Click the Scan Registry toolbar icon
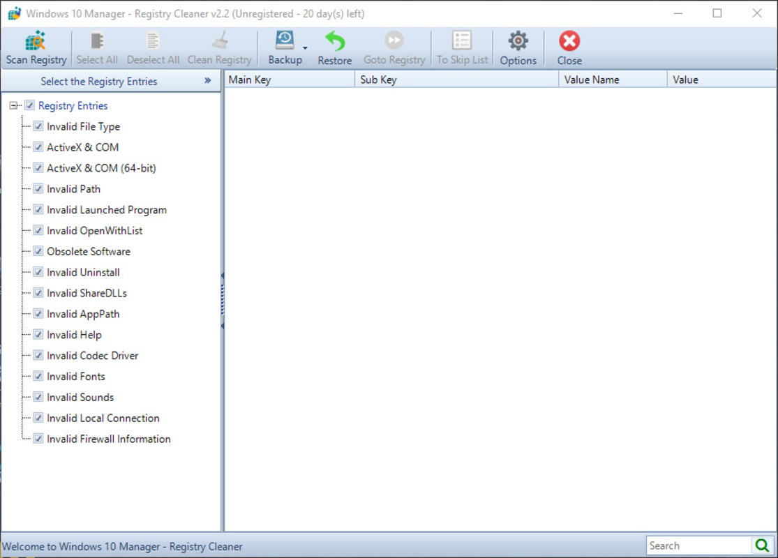 click(x=36, y=41)
